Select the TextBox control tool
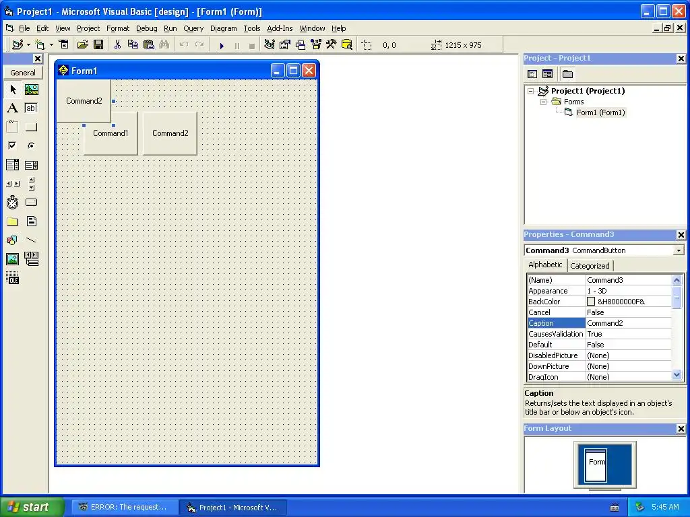The height and width of the screenshot is (517, 690). click(x=31, y=108)
